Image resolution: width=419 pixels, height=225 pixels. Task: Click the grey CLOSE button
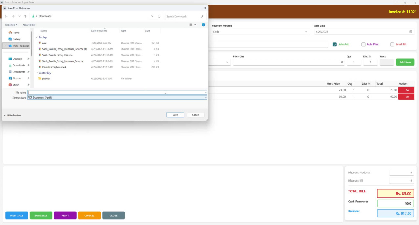(114, 215)
